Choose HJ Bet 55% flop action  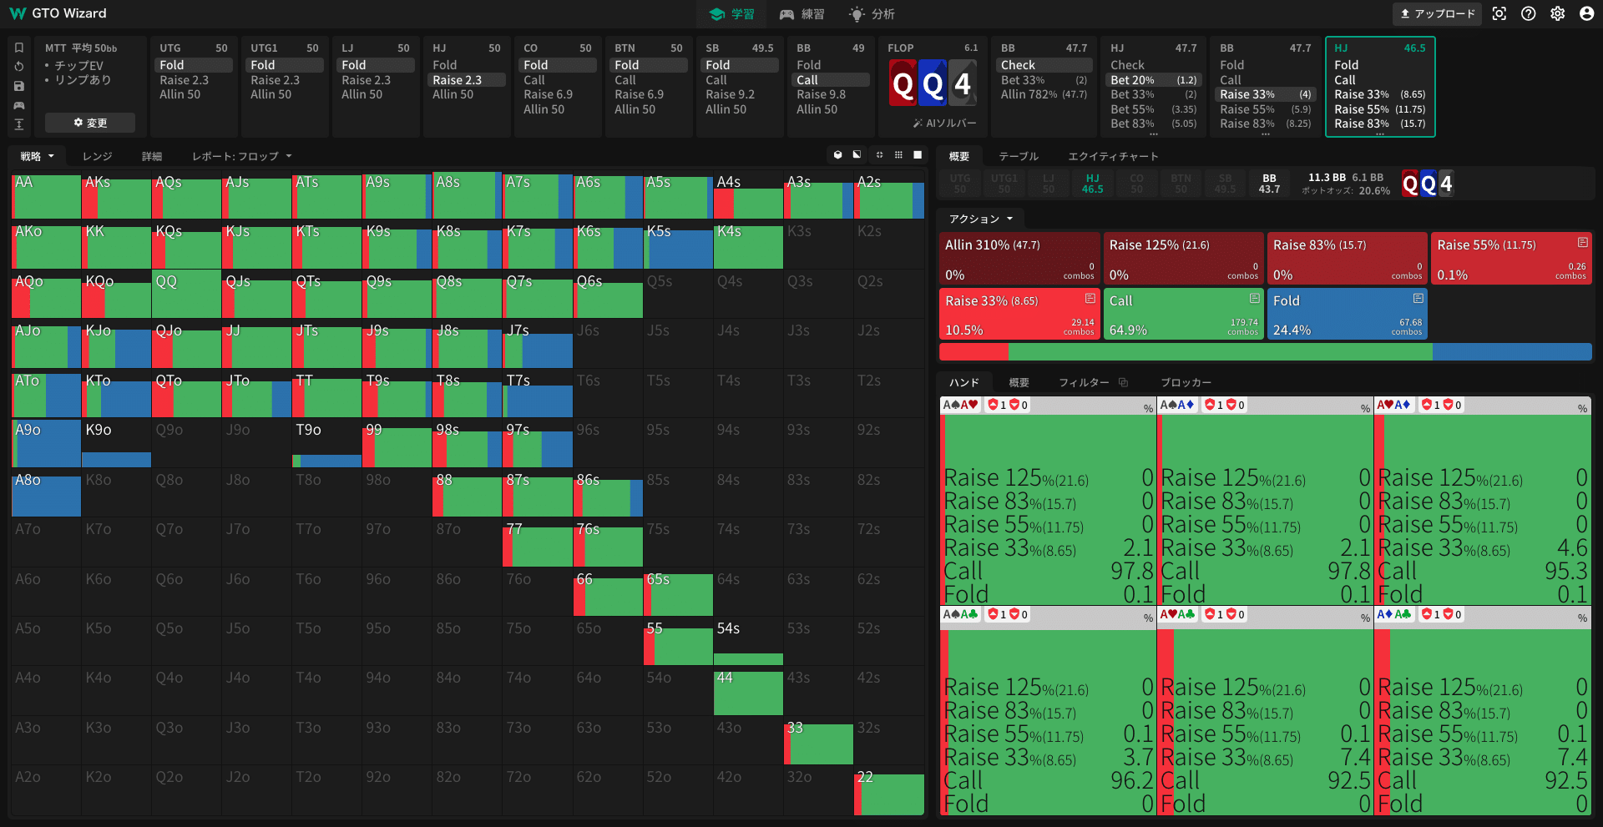tap(1154, 109)
